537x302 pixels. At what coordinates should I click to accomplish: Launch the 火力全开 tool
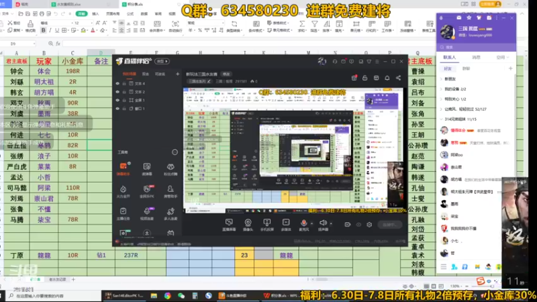[x=123, y=191]
